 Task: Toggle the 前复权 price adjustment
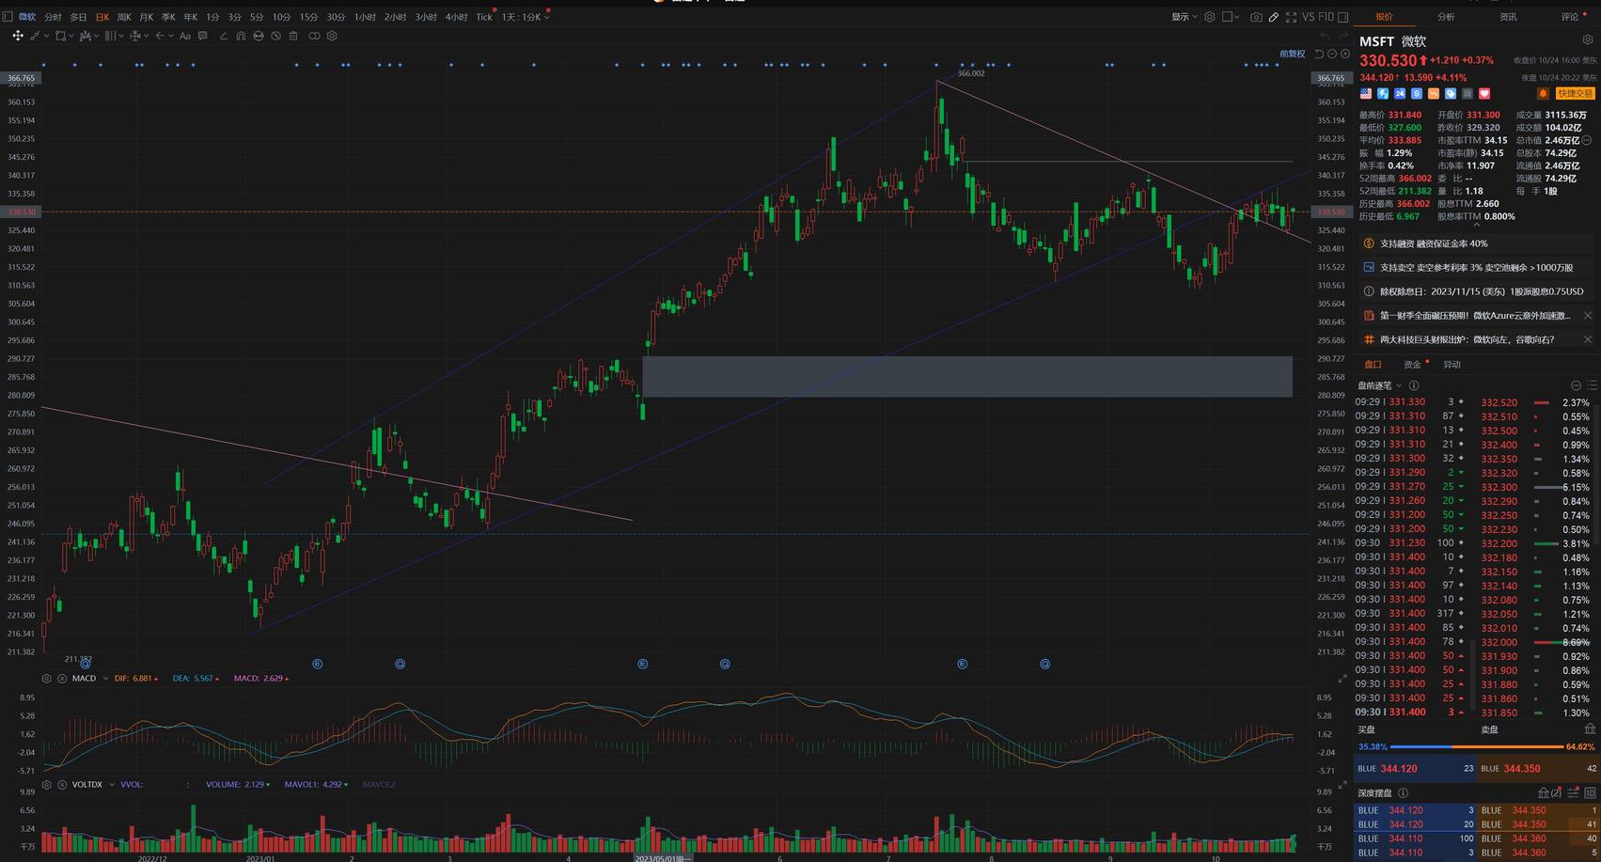(x=1293, y=54)
